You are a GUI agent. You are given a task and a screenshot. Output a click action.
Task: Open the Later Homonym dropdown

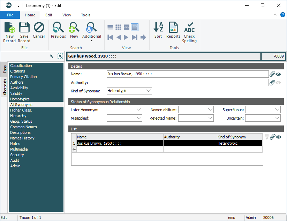(x=139, y=110)
